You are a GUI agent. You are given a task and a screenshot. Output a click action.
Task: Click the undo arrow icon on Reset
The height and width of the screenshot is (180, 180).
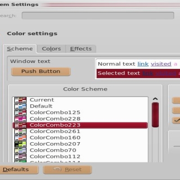click(58, 169)
